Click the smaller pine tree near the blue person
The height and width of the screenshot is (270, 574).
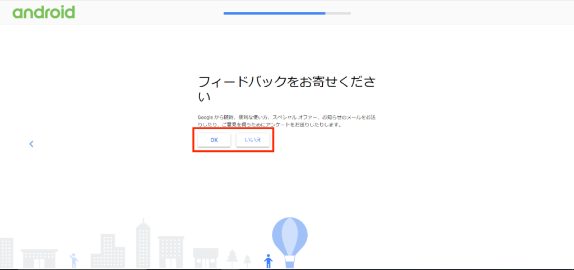(247, 260)
